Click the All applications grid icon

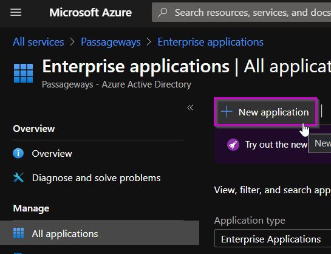19,233
